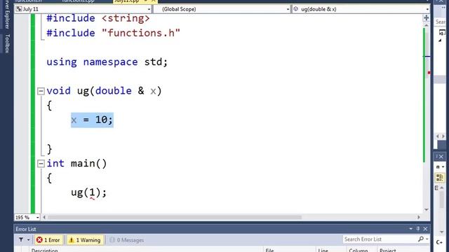This screenshot has height=252, width=449.
Task: Click the File column header
Action: 269,250
